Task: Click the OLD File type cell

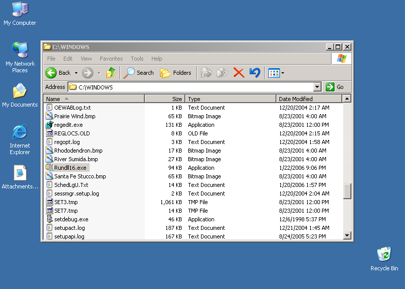Action: pos(198,133)
